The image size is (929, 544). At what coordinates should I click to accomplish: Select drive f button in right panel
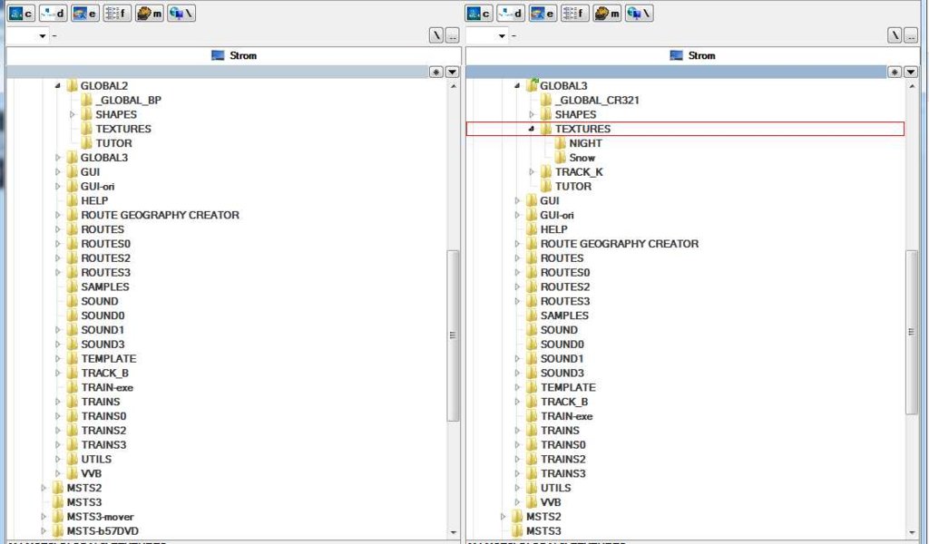[x=574, y=13]
